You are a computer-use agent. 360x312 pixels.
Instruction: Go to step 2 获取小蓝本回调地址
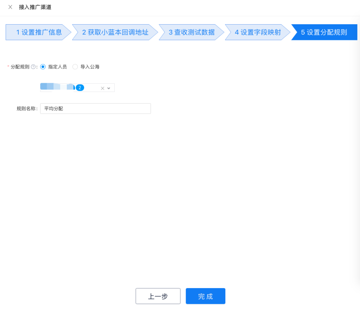(x=115, y=32)
